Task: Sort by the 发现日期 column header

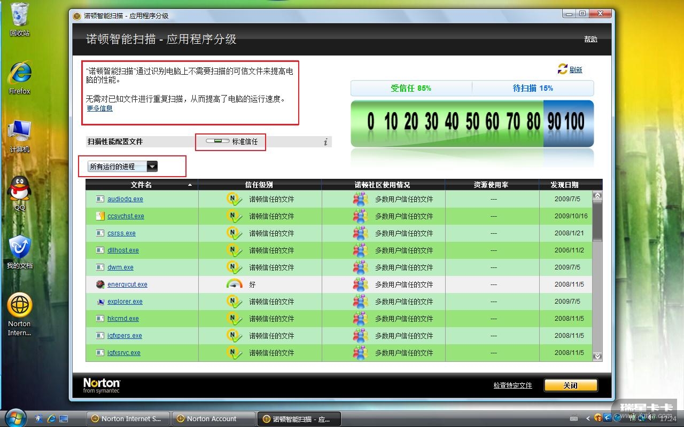Action: pos(565,185)
